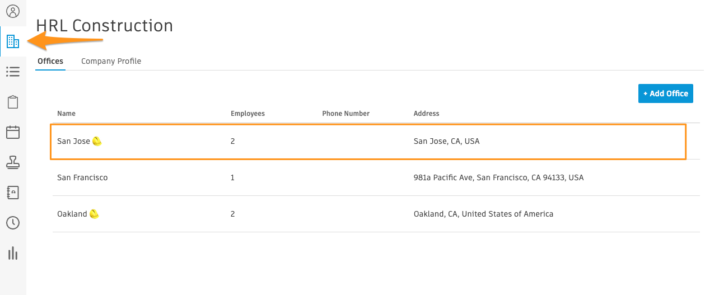Click the Add Office button

click(x=666, y=93)
